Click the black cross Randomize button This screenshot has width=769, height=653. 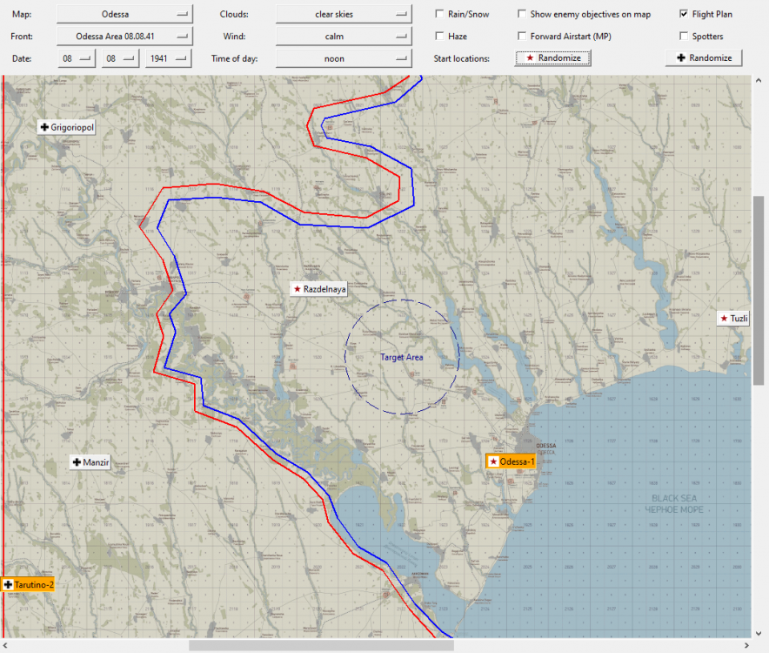[x=704, y=58]
